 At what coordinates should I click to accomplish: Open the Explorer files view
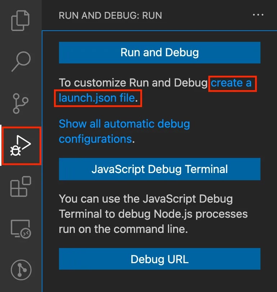coord(21,21)
